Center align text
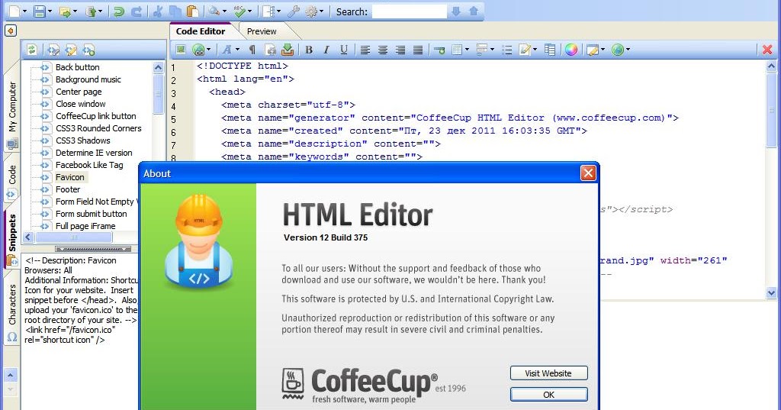Screen dimensions: 781x410 [x=383, y=50]
